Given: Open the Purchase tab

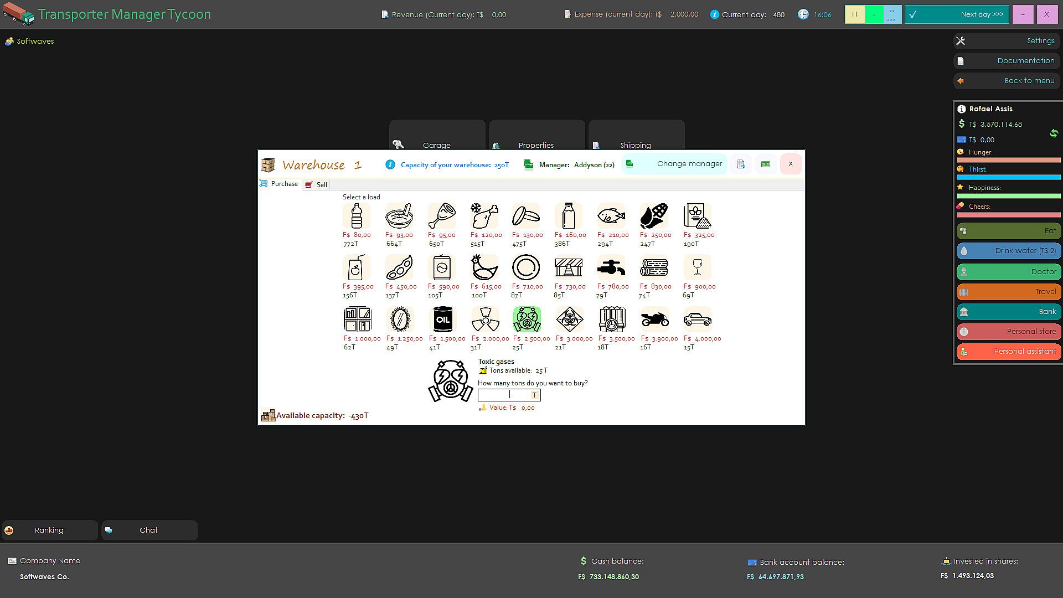Looking at the screenshot, I should [x=280, y=184].
